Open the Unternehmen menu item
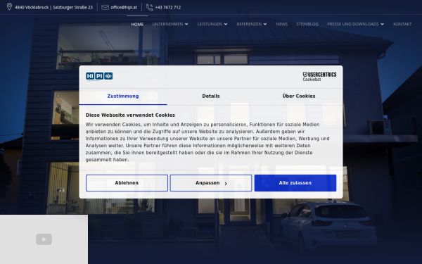The width and height of the screenshot is (422, 264). coord(167,24)
